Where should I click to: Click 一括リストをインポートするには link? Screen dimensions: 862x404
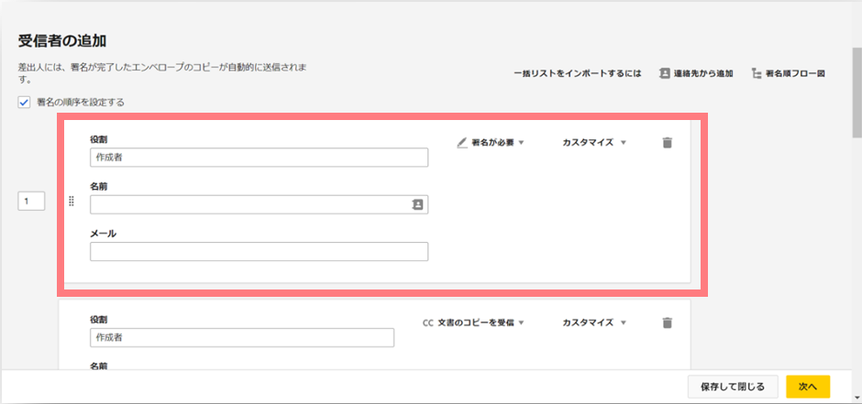pyautogui.click(x=578, y=73)
